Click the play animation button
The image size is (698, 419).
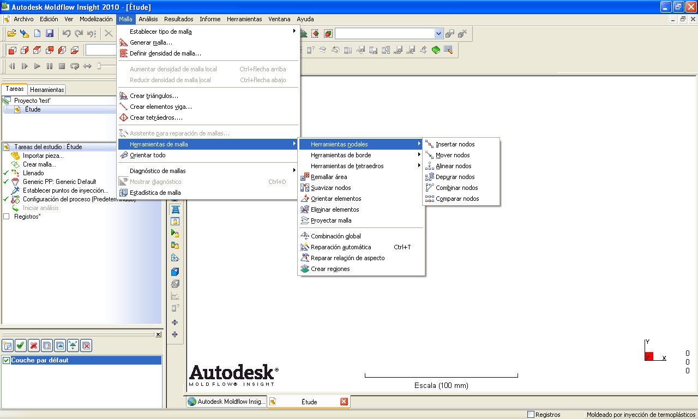37,66
